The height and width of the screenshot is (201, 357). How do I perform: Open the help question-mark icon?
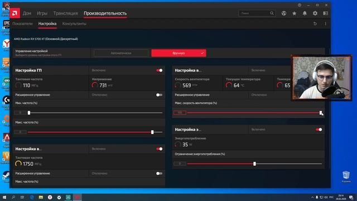(x=300, y=5)
